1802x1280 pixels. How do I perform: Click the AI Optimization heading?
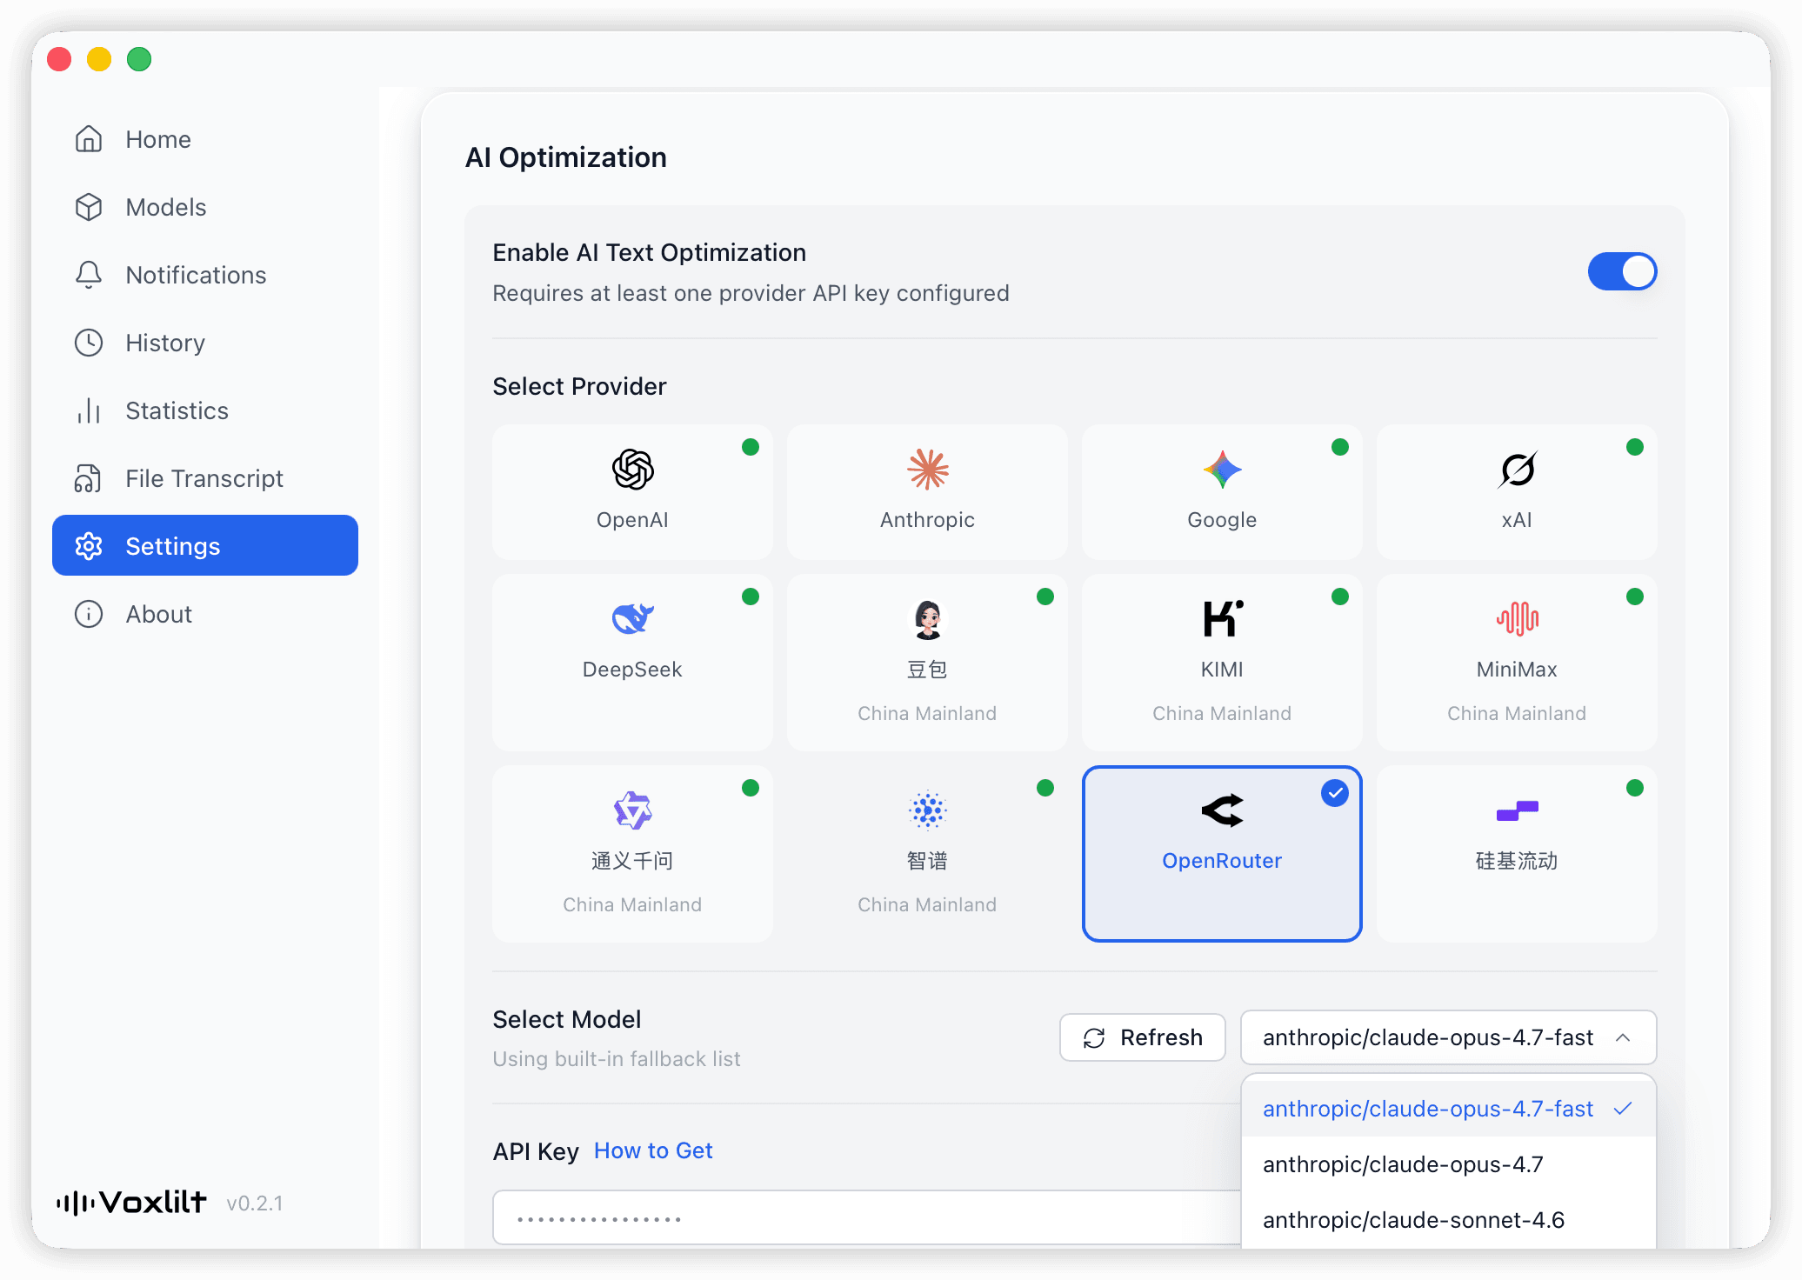566,157
